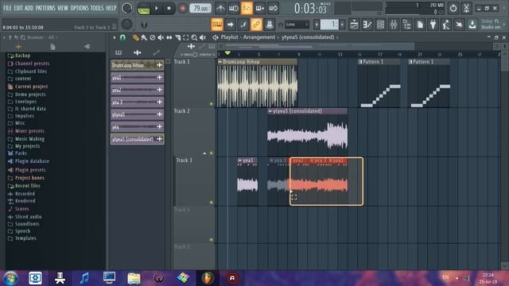
Task: Open the Plugin picker plug icon
Action: tap(433, 25)
